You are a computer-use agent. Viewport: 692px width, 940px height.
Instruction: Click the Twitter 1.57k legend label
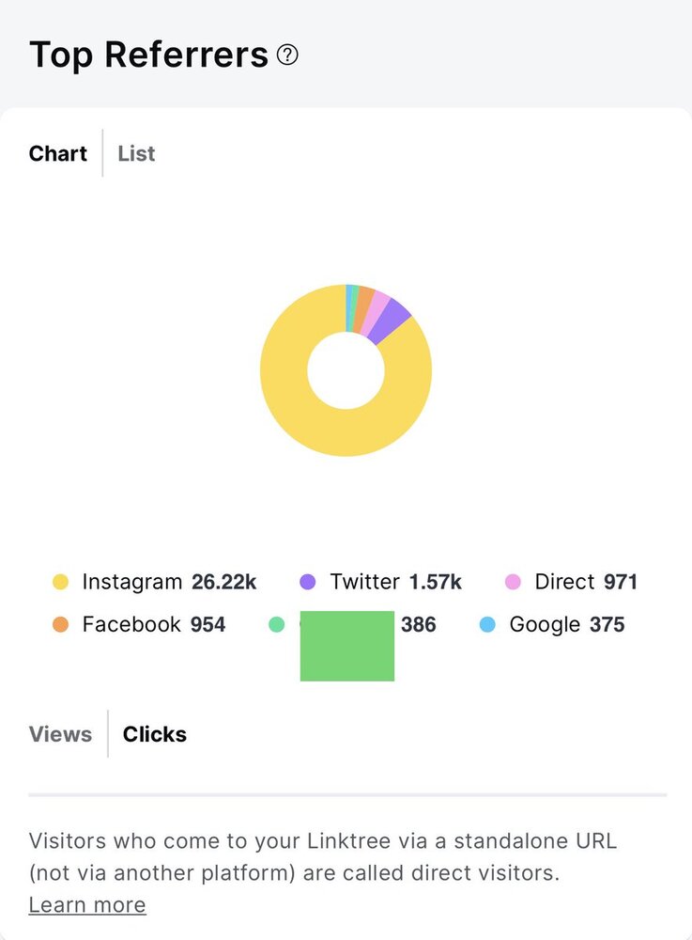[395, 582]
